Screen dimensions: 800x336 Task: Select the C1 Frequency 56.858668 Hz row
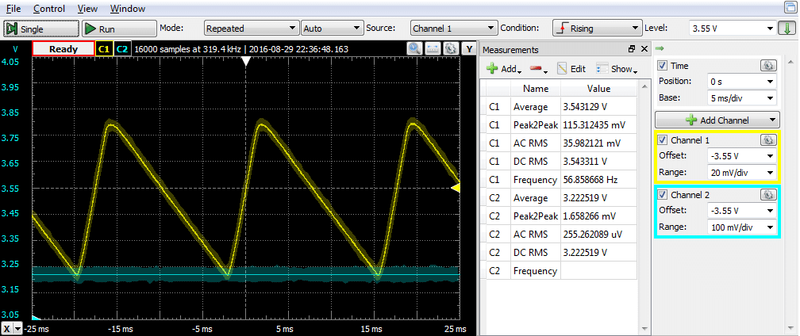click(561, 180)
